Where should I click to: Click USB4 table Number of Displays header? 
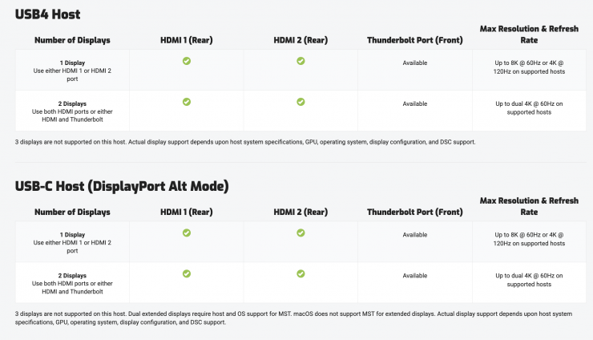pos(72,40)
